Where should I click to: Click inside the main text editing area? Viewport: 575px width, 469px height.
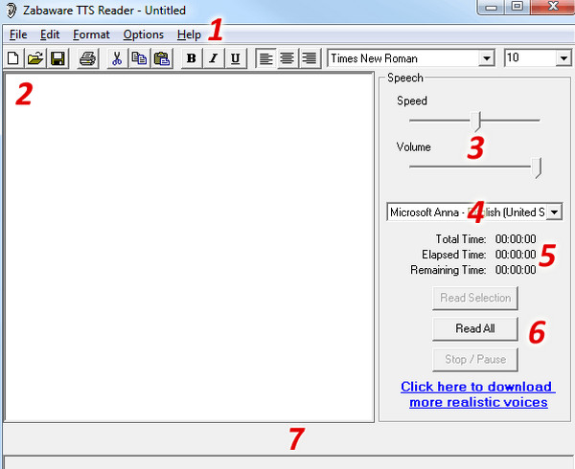click(x=189, y=247)
